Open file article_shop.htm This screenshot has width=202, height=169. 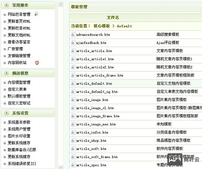[x=91, y=141]
